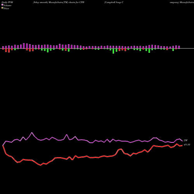Click the 'Daily PVM' title text
The height and width of the screenshot is (194, 194).
(x=7, y=2)
